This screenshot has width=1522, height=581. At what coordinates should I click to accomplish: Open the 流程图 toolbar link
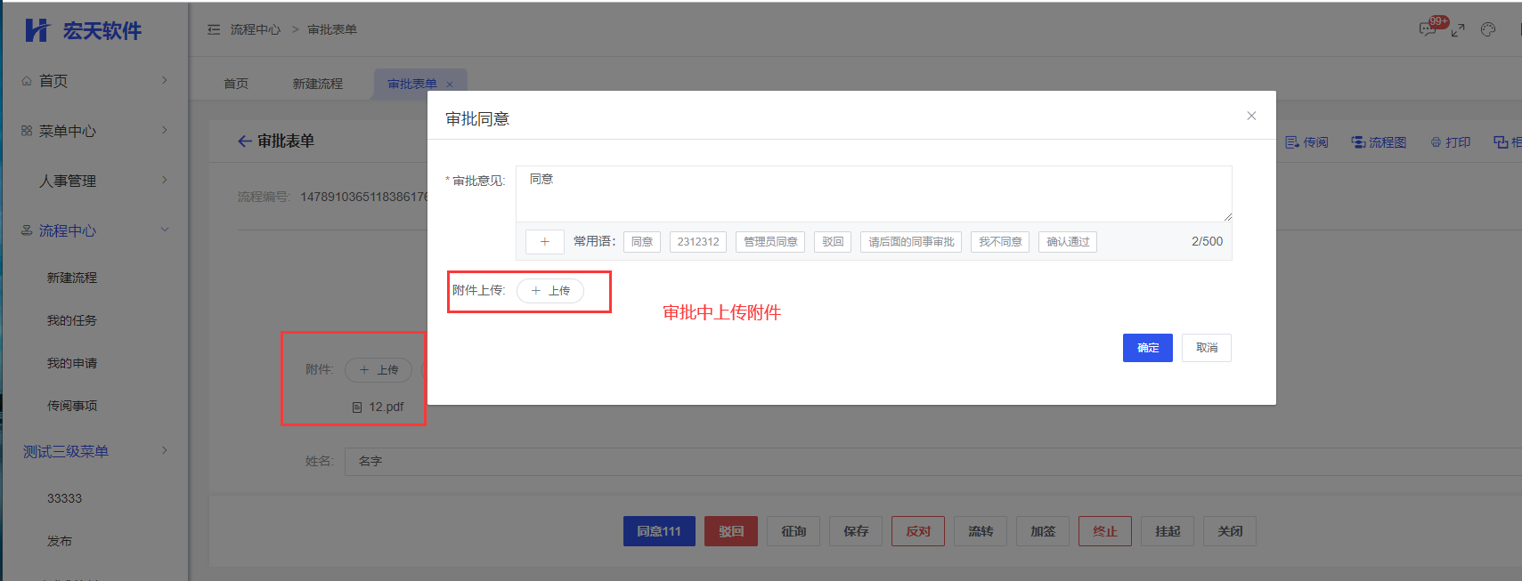coord(1379,142)
